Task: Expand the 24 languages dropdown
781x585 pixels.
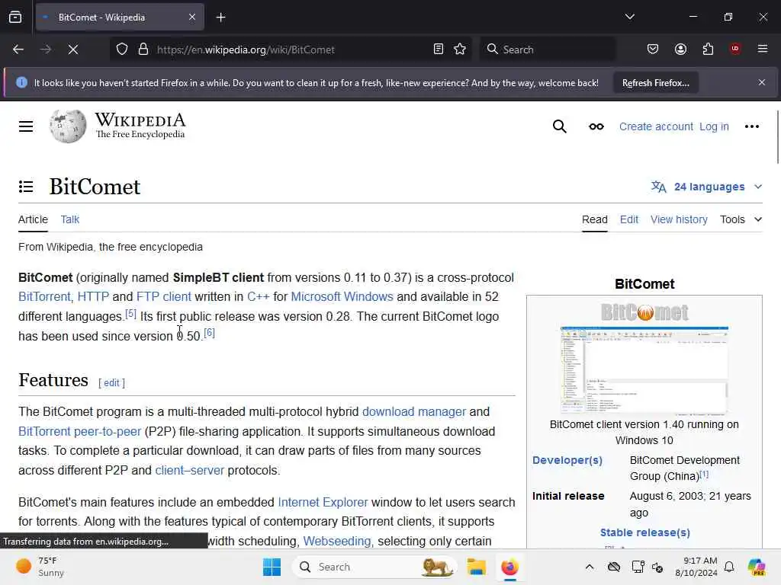Action: [x=707, y=187]
